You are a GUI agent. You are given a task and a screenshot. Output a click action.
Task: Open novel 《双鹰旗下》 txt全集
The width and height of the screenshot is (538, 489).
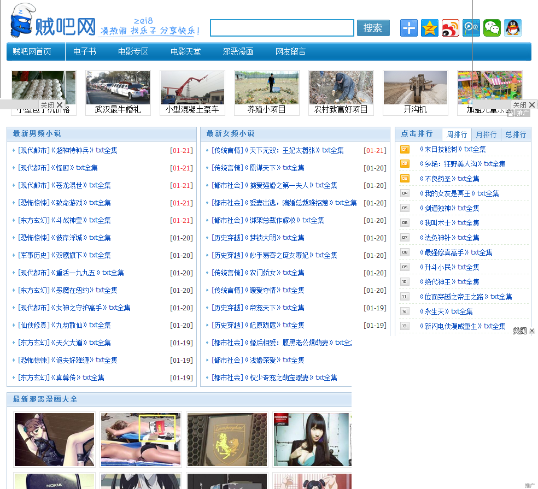[80, 256]
